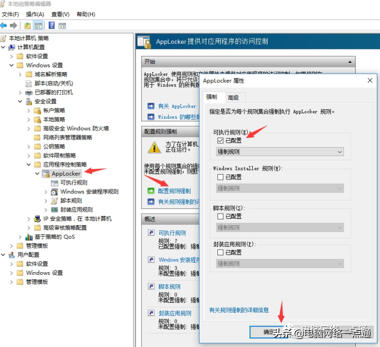Open the 脚本规则 link in 概述 section

pos(169,287)
